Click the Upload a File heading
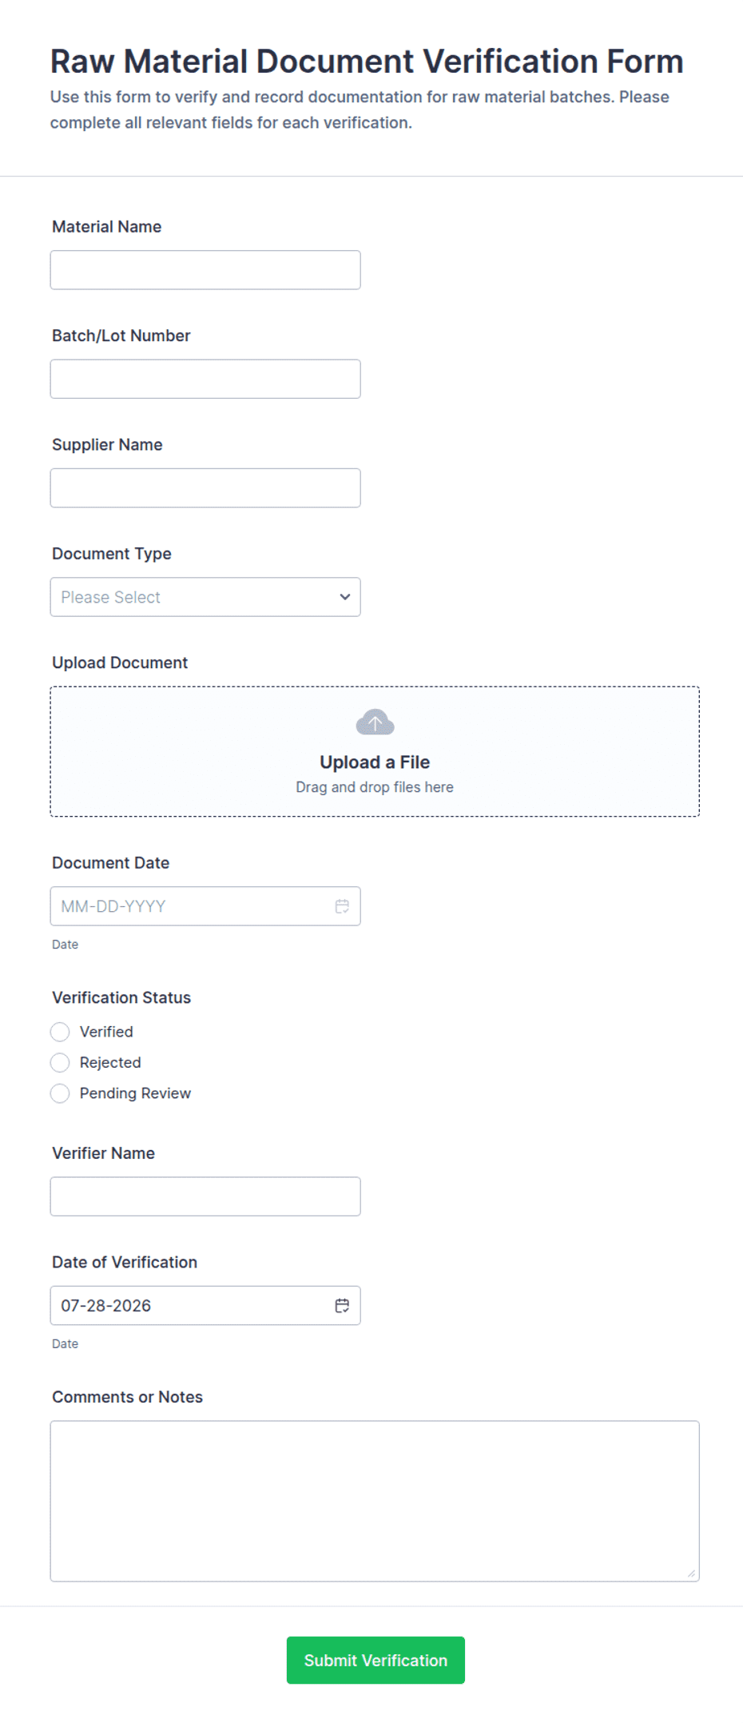The image size is (743, 1723). [x=375, y=762]
